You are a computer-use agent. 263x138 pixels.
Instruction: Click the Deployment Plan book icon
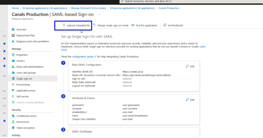click(13, 35)
